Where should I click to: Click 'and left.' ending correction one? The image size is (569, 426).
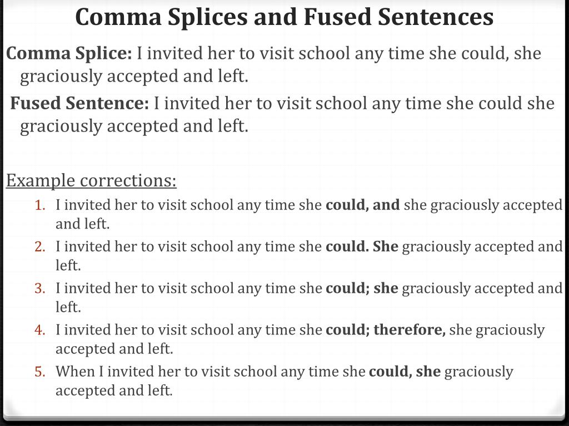(82, 224)
